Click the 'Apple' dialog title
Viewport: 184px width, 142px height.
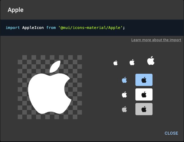[x=16, y=10]
